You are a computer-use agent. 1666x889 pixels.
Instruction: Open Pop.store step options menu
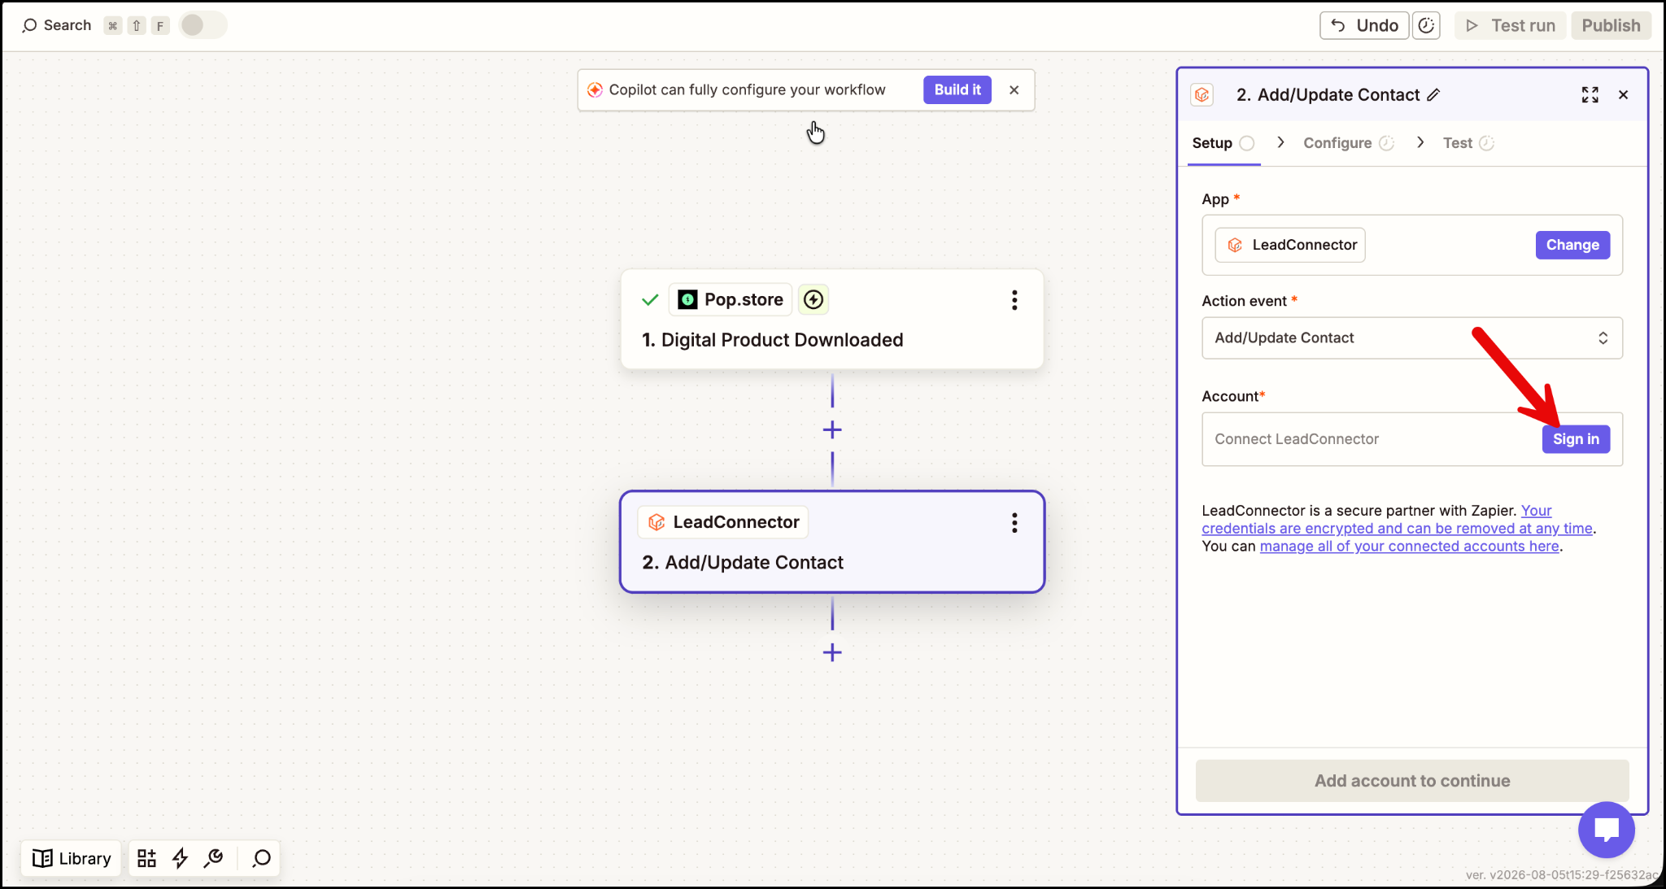click(x=1014, y=300)
